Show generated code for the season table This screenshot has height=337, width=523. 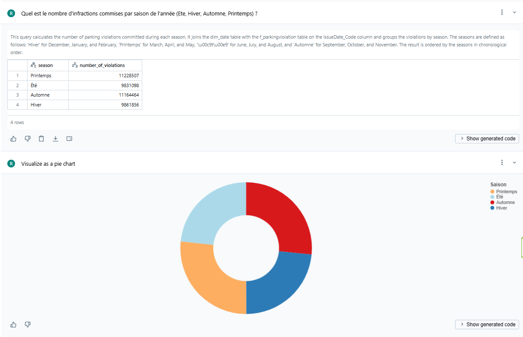tap(487, 139)
